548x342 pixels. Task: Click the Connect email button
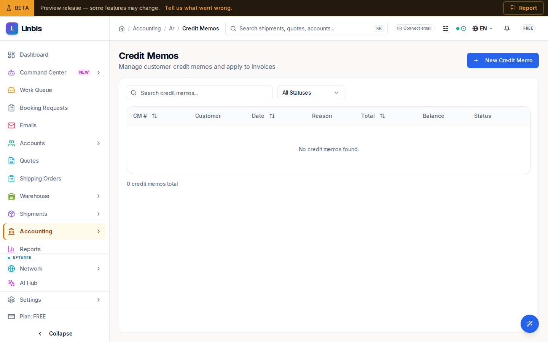(414, 28)
